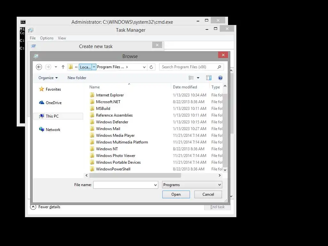Screen dimensions: 328x246
Task: Open the Organize menu
Action: [48, 78]
